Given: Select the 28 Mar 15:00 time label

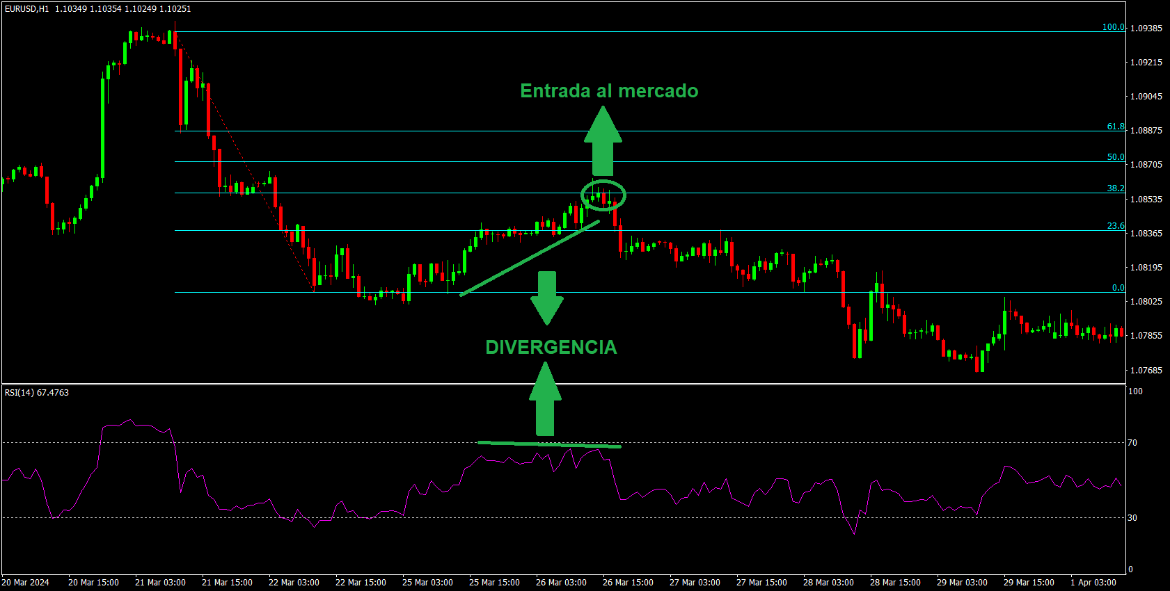Looking at the screenshot, I should point(895,583).
